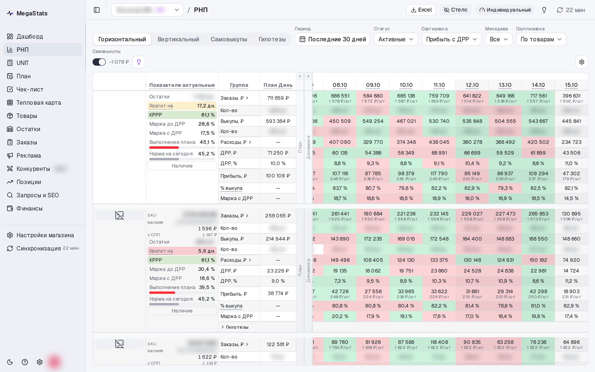595x372 pixels.
Task: Open Тепловая карта view
Action: 43,103
